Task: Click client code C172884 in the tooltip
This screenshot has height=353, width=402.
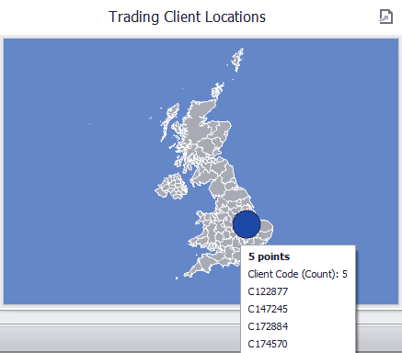Action: tap(268, 326)
